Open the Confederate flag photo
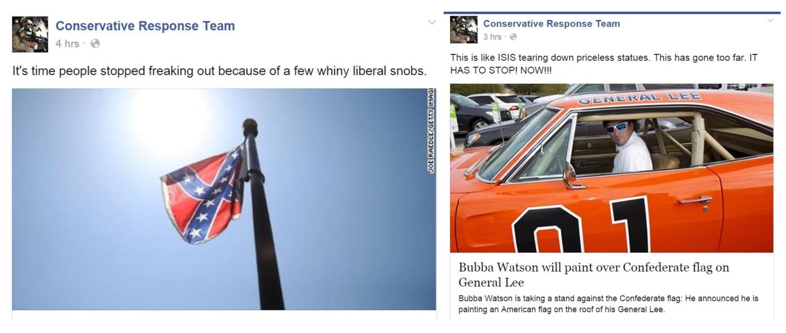Viewport: 786px width, 333px height. [x=224, y=199]
